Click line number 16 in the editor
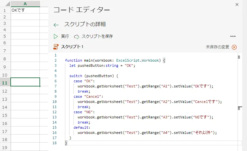Viewport: 247px width, 151px height. [x=55, y=133]
